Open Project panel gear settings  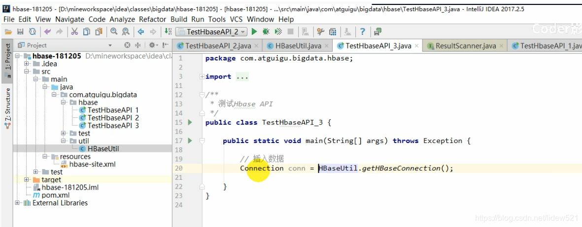153,45
